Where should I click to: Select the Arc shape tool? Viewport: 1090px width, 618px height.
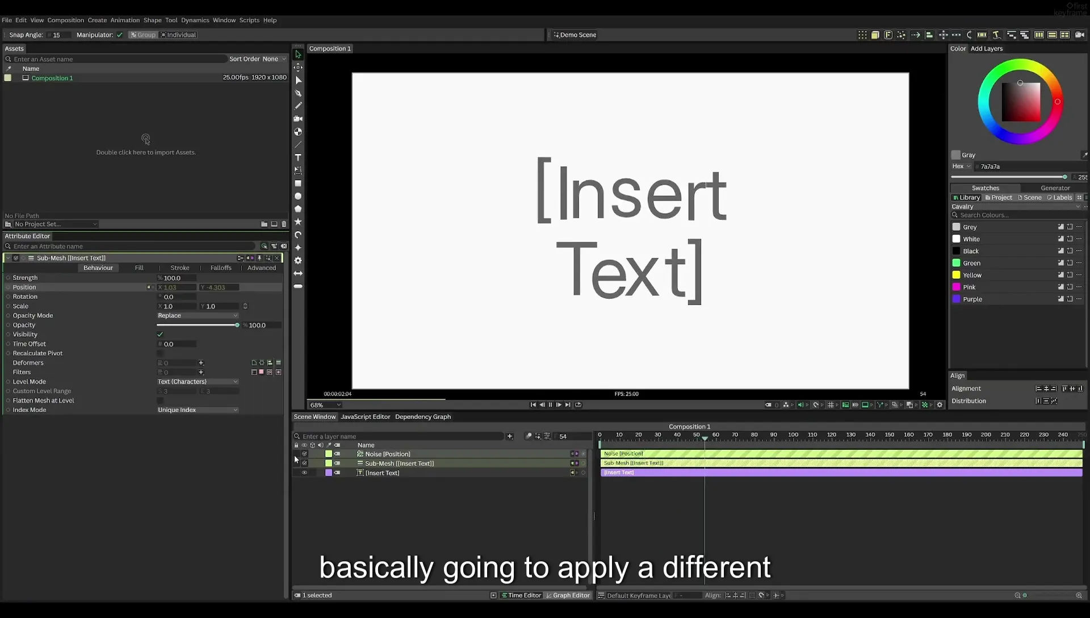(298, 235)
